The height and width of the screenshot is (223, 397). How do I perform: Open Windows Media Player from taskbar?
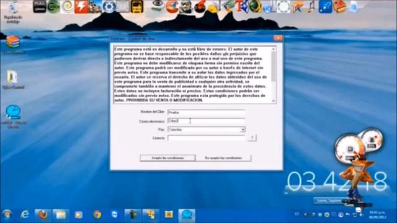(79, 215)
